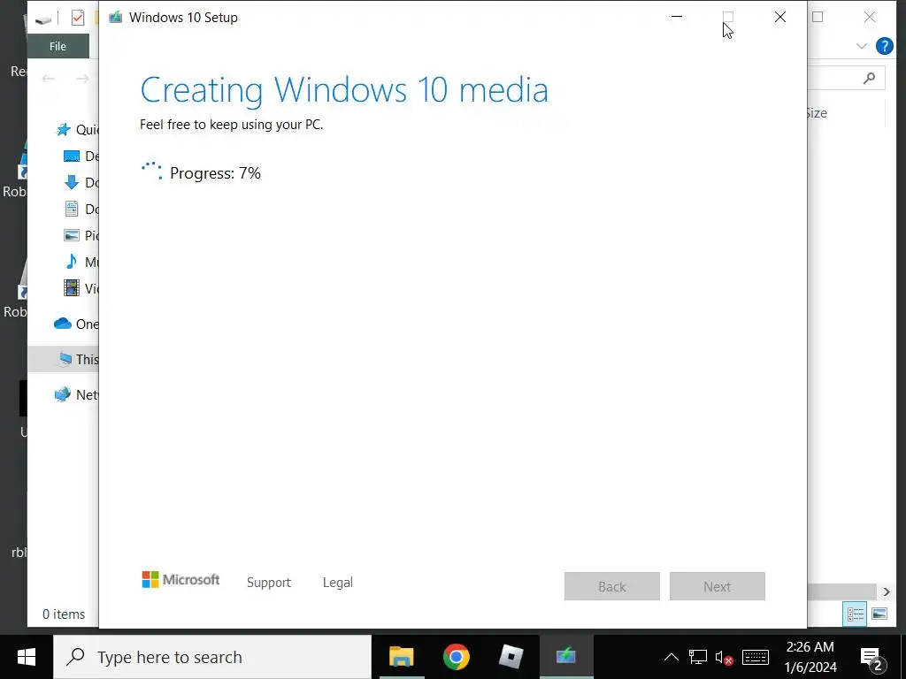Open Roblox from the taskbar
This screenshot has height=679, width=906.
point(511,657)
